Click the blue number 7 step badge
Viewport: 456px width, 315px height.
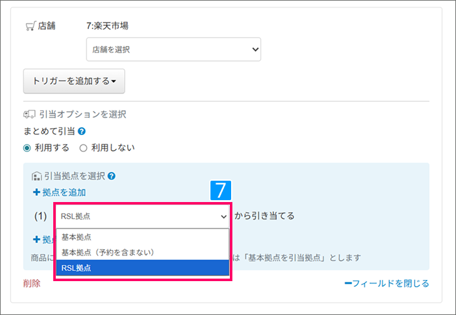[x=220, y=191]
